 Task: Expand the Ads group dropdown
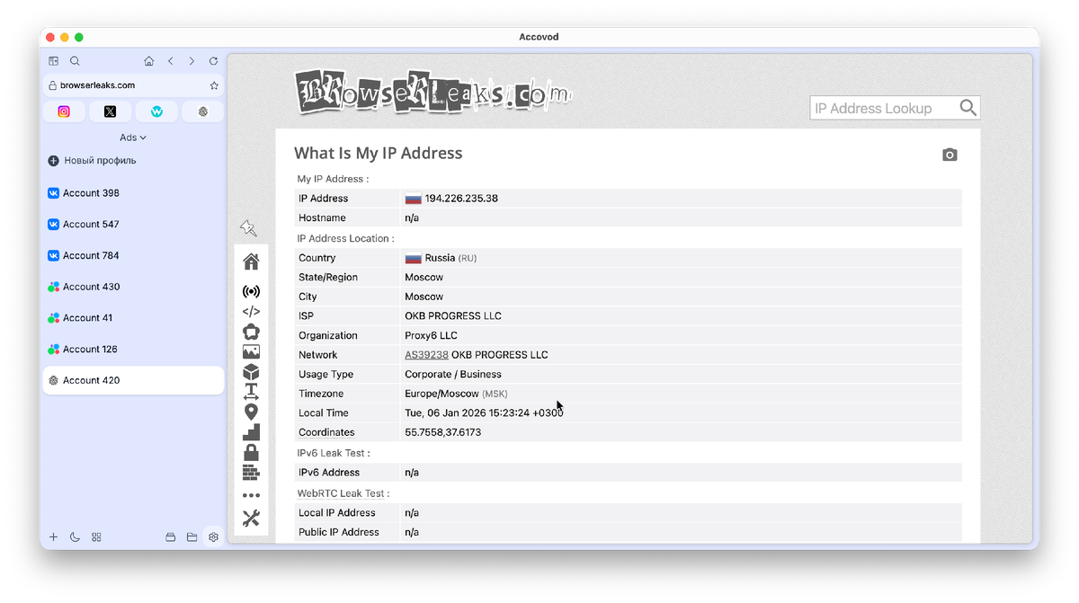[133, 137]
